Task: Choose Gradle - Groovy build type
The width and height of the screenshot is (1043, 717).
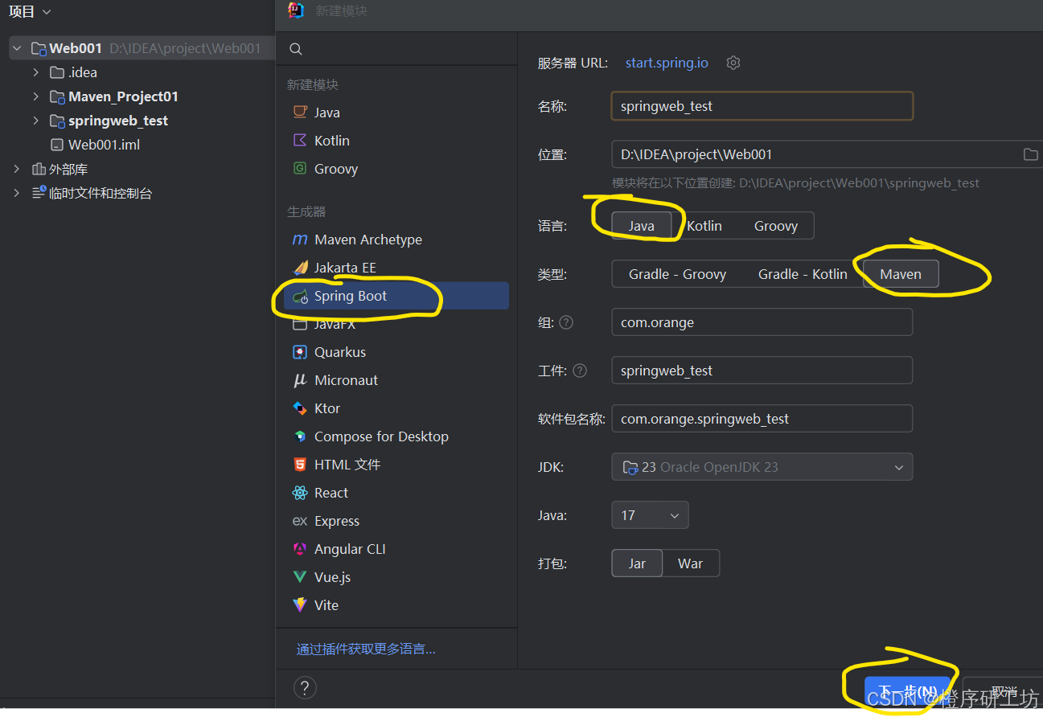Action: click(678, 274)
